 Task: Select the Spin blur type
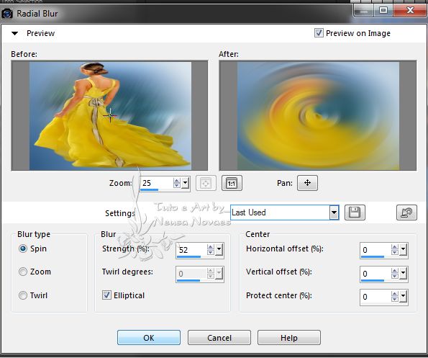[x=23, y=249]
